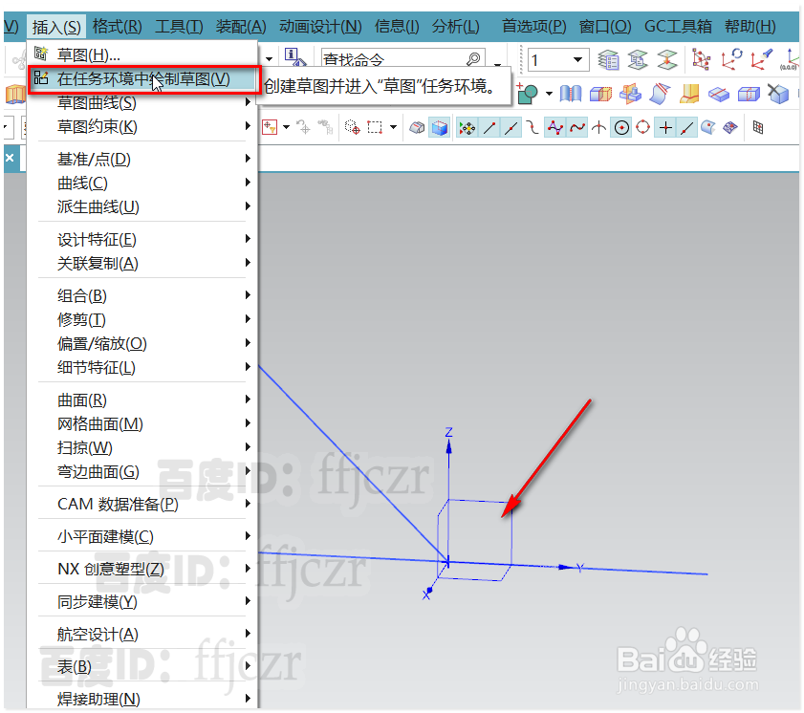Open the 工具(T) menu
804x713 pixels.
point(179,26)
